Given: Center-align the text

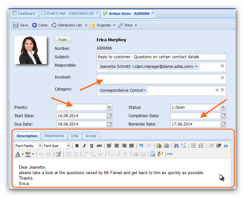Looking at the screenshot, I should pos(117,146).
